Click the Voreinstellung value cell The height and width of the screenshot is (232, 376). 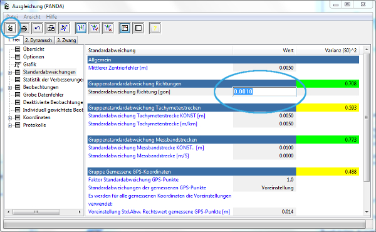point(264,187)
